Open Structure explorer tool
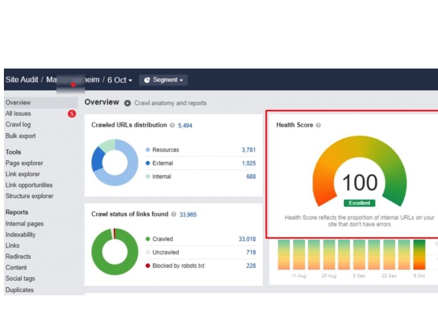Viewport: 438px width, 328px height. click(29, 196)
